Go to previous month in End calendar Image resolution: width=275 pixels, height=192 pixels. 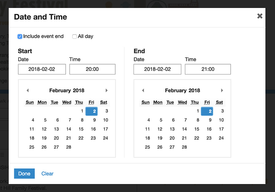143,90
